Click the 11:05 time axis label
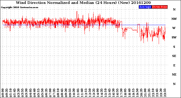Viewport: 181px width, 98px height. coord(78,93)
